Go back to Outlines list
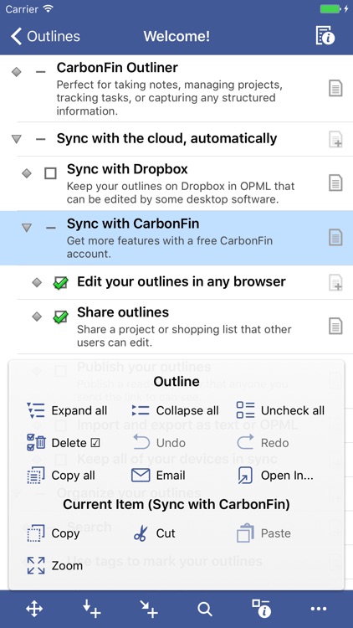This screenshot has width=353, height=628. pyautogui.click(x=45, y=37)
